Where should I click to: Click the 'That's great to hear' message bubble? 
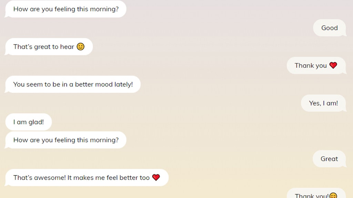pyautogui.click(x=49, y=46)
